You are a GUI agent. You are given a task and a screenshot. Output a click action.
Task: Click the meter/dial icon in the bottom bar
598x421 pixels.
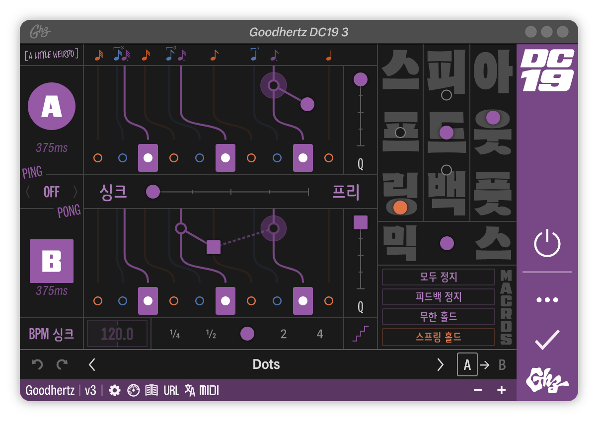(133, 390)
